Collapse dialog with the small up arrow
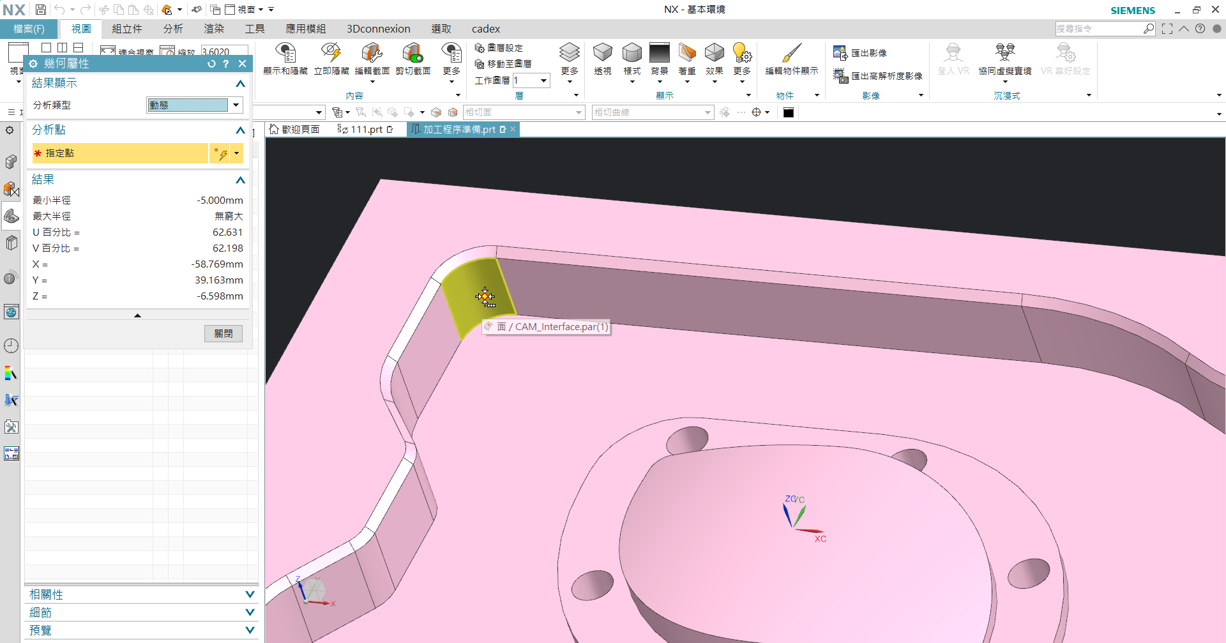1226x643 pixels. click(137, 315)
